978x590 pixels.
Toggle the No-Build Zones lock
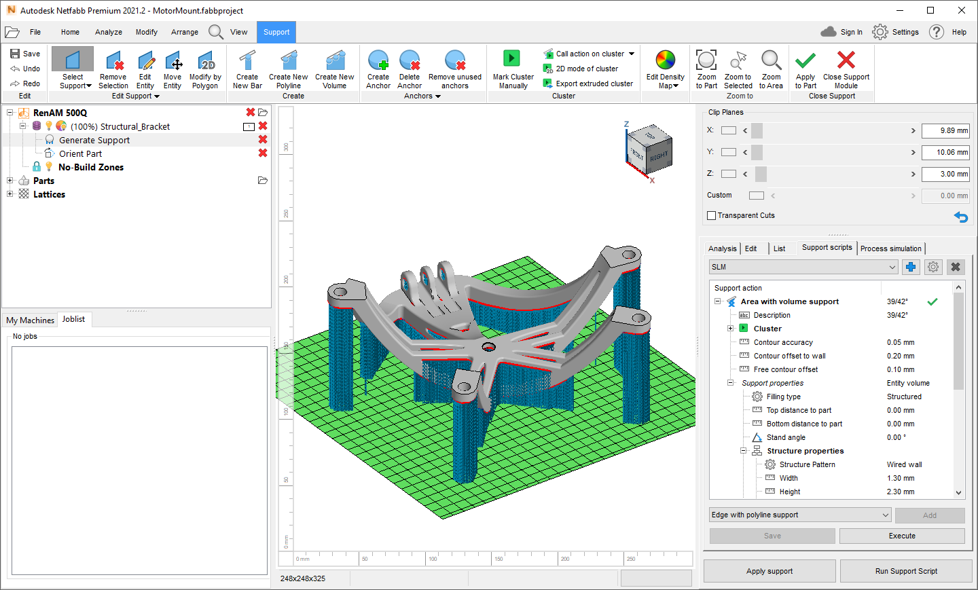(x=37, y=166)
